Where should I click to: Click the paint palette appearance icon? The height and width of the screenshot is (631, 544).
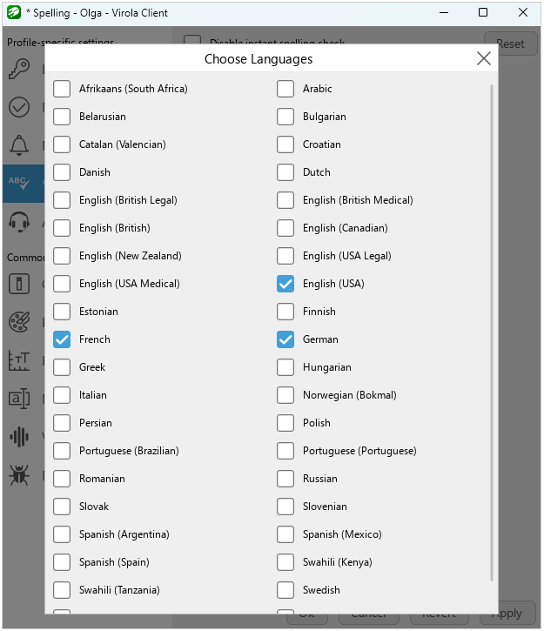click(19, 322)
